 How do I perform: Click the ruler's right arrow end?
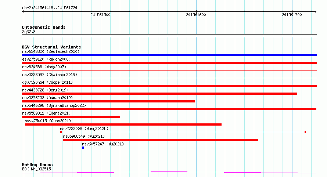[x=316, y=12]
